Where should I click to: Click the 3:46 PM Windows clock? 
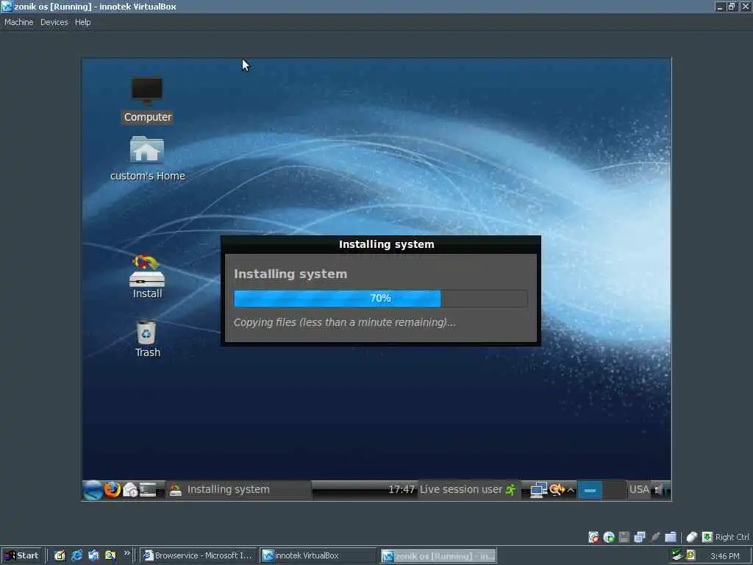pyautogui.click(x=724, y=556)
